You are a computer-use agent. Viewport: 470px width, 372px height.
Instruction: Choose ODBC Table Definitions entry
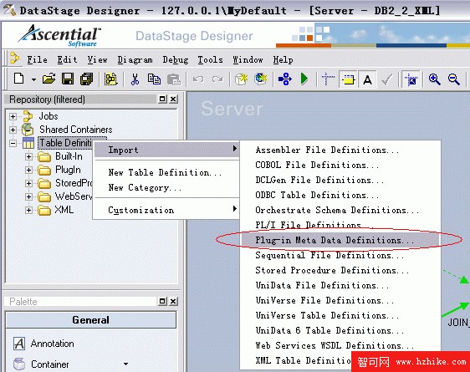click(341, 195)
